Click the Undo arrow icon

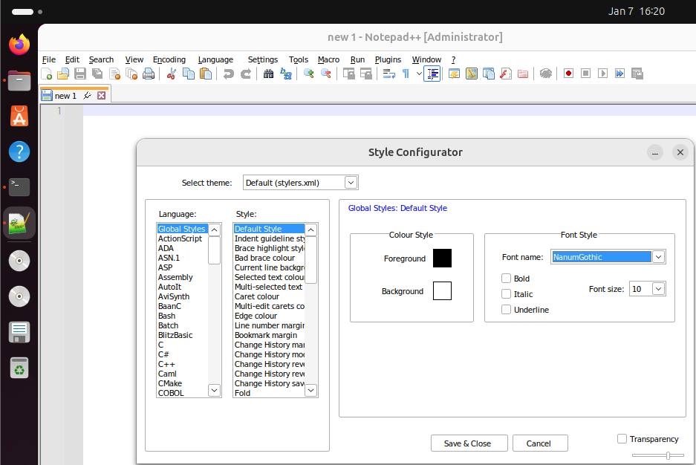point(228,74)
